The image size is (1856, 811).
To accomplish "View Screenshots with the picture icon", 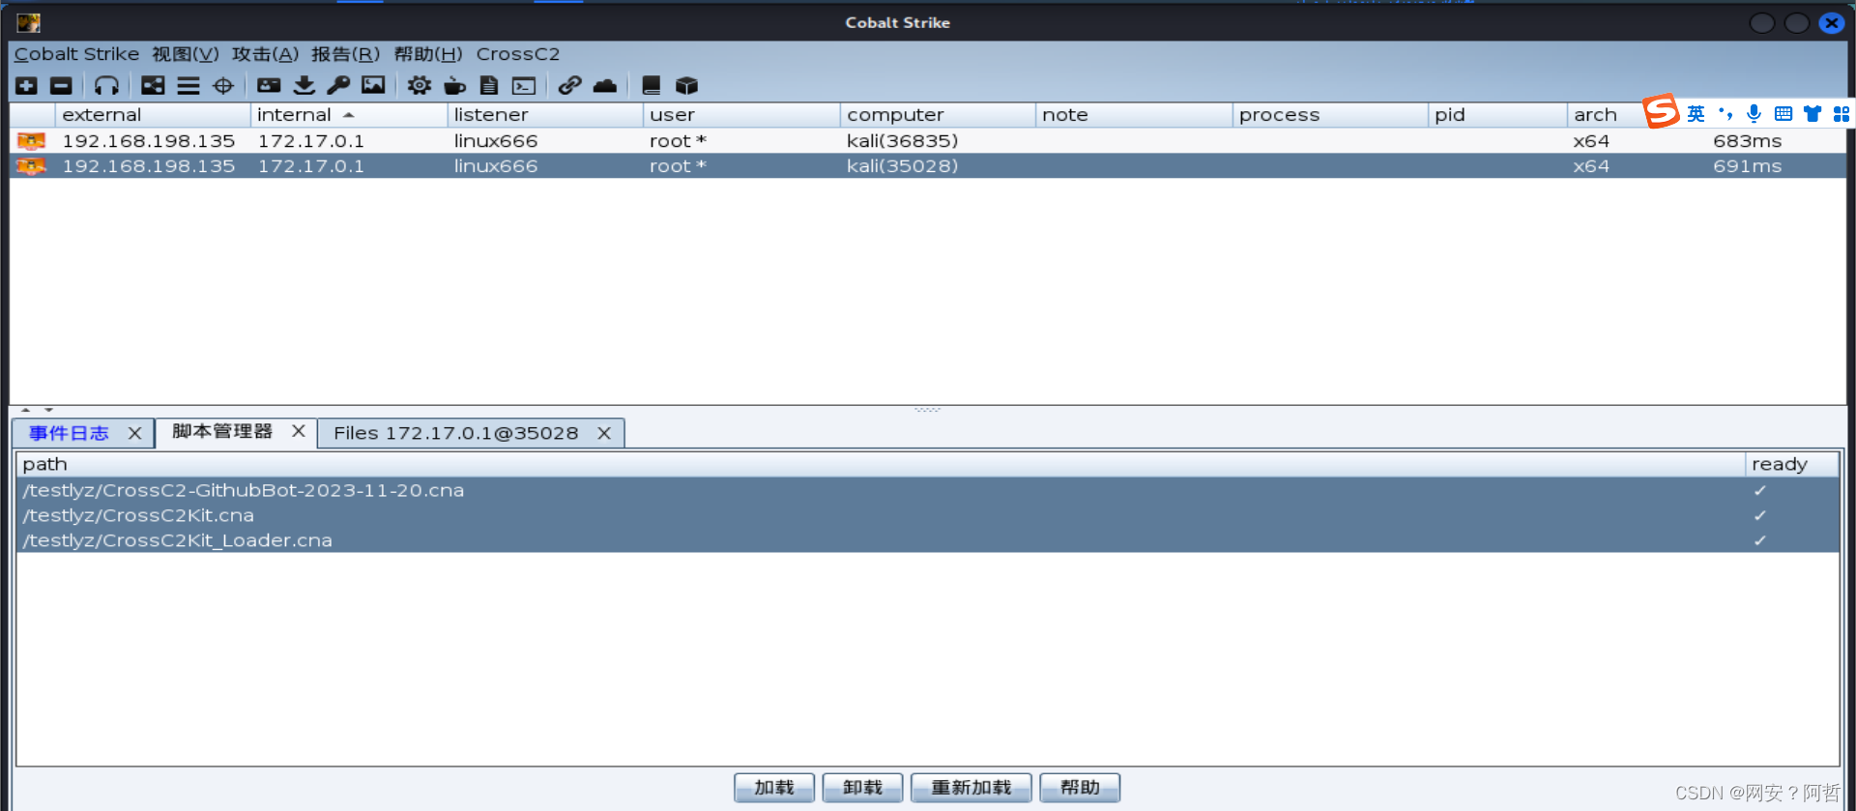I will click(373, 86).
